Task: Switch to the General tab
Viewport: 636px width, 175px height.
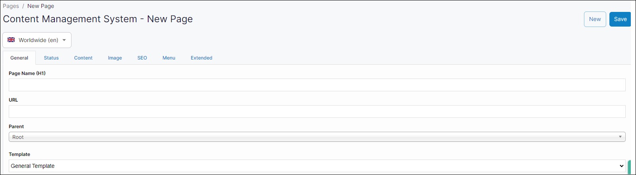Action: tap(19, 58)
